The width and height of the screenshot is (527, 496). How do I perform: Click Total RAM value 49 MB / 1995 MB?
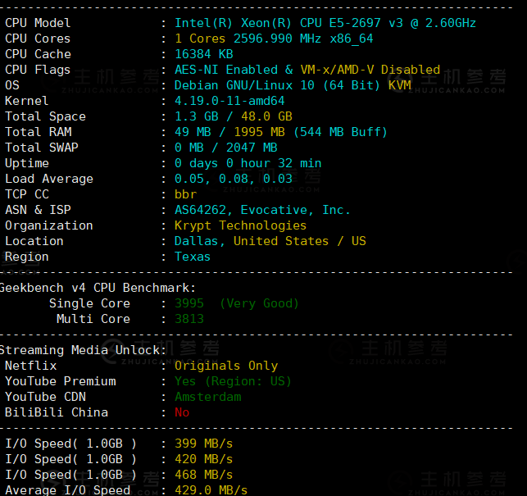(x=229, y=132)
